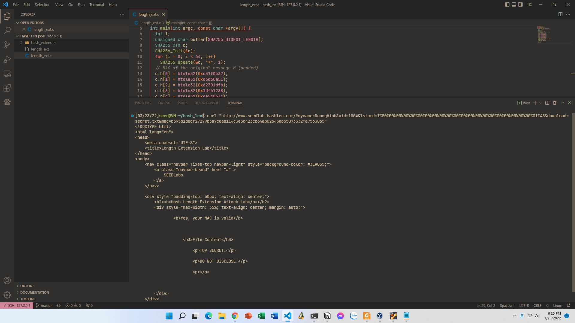Open Chrome from the Windows taskbar
Image resolution: width=575 pixels, height=323 pixels.
pyautogui.click(x=235, y=316)
